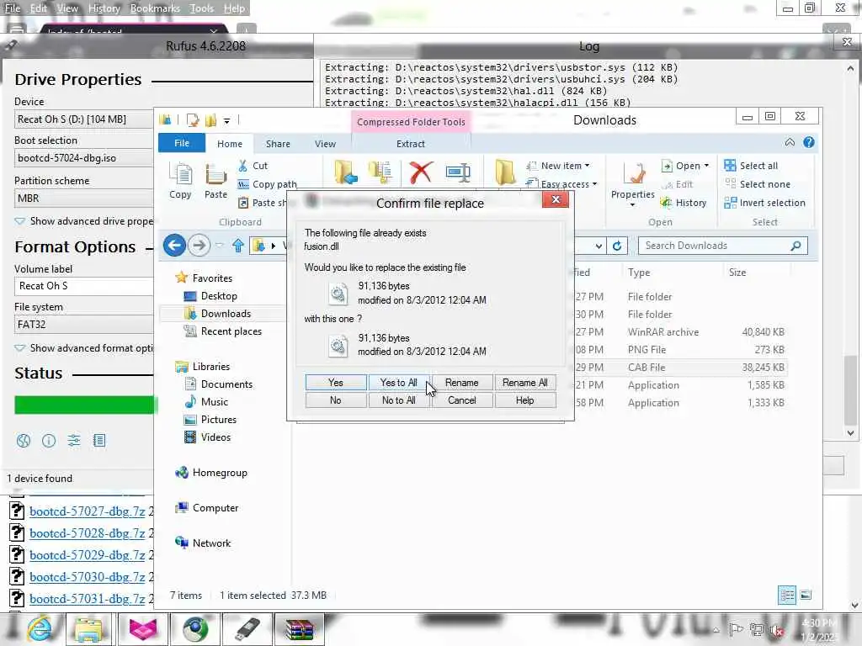Click the Search Downloads field
The image size is (862, 646).
(722, 246)
